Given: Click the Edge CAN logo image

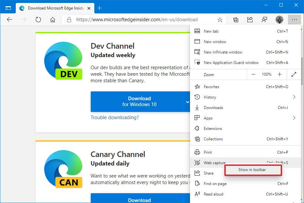Looking at the screenshot, I should coord(63,169).
